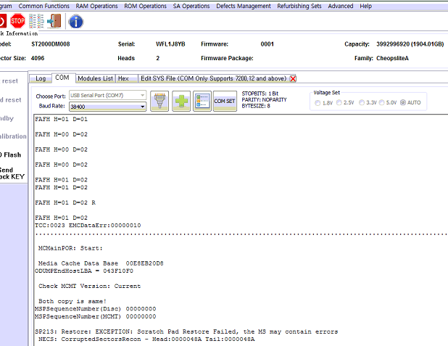The image size is (448, 346).
Task: Click the red STOP icon
Action: pyautogui.click(x=17, y=21)
